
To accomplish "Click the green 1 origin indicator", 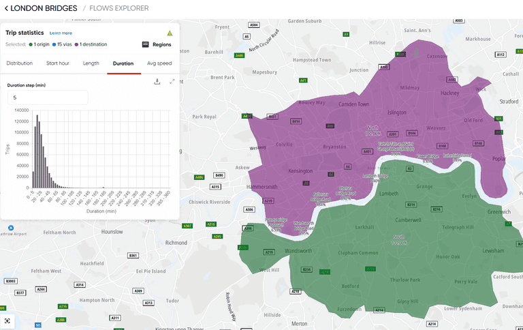I will tap(42, 44).
